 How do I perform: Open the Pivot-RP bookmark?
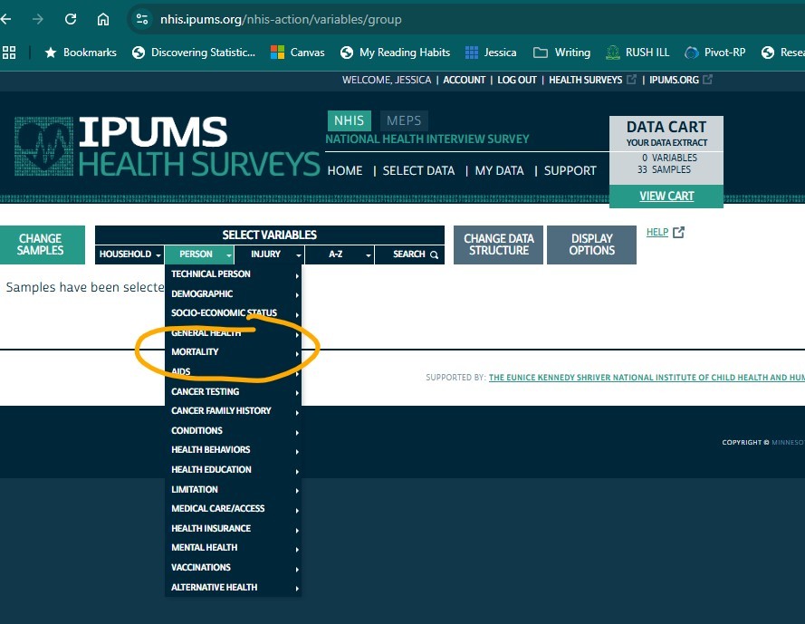(x=715, y=53)
